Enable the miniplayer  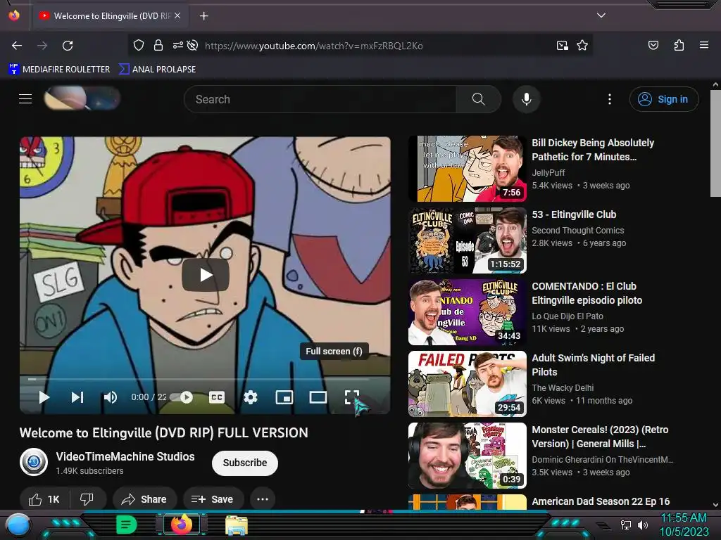point(284,397)
